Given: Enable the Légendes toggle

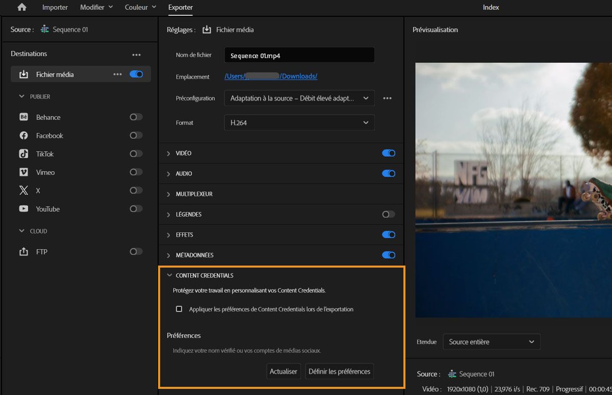Looking at the screenshot, I should tap(388, 214).
